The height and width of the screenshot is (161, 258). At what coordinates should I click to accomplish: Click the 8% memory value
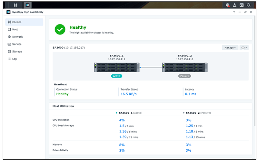pyautogui.click(x=122, y=145)
